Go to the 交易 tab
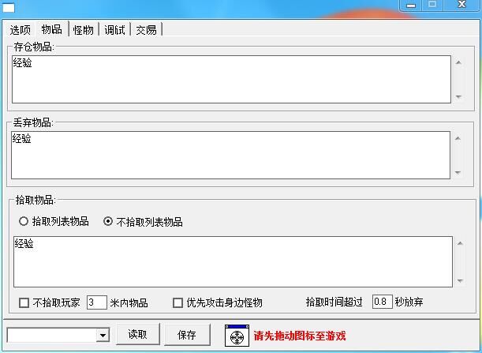Viewport: 482px width, 353px height. click(146, 30)
